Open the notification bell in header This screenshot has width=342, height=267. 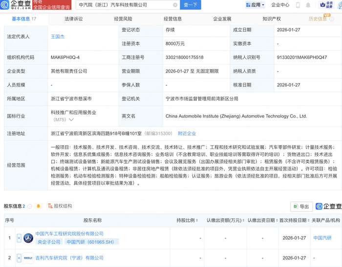point(308,5)
